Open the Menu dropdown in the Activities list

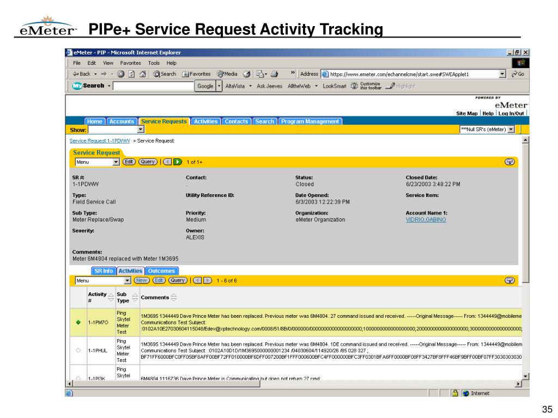[128, 280]
